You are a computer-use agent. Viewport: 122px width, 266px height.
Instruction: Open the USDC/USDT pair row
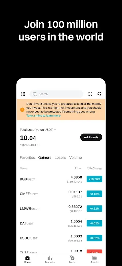[x=61, y=238]
